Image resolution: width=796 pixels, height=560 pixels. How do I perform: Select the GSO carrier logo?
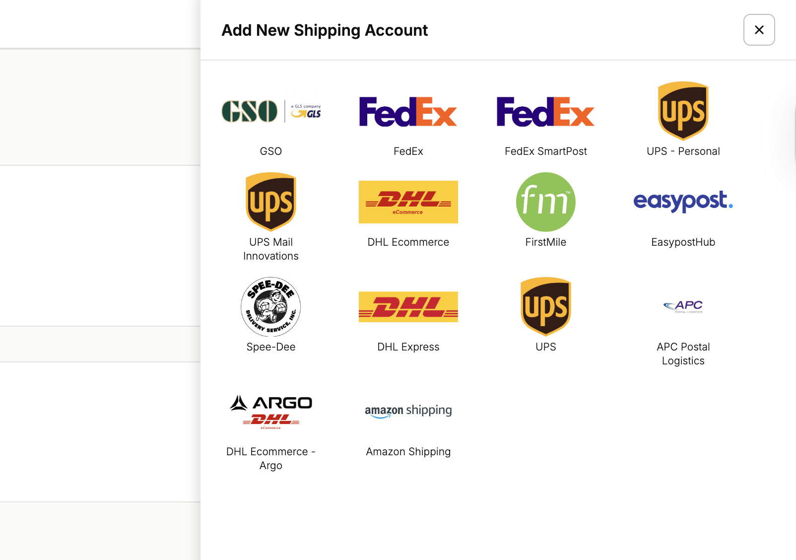pos(271,111)
